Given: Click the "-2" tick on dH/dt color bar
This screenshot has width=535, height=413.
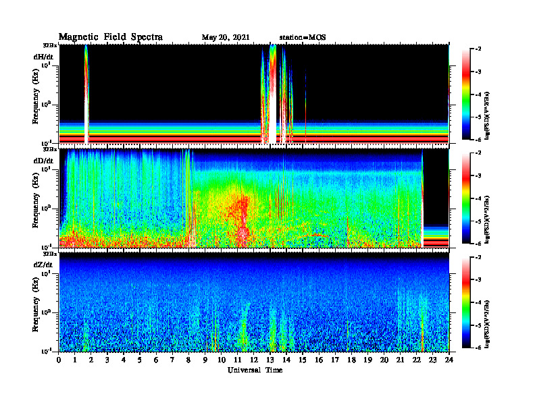Looking at the screenshot, I should click(477, 49).
